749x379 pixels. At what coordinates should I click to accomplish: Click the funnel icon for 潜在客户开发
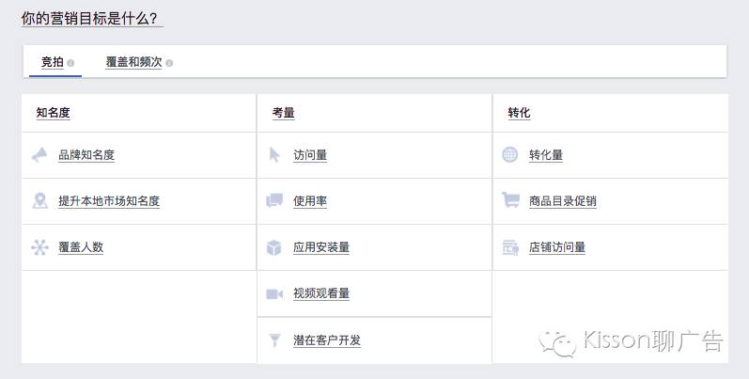274,340
